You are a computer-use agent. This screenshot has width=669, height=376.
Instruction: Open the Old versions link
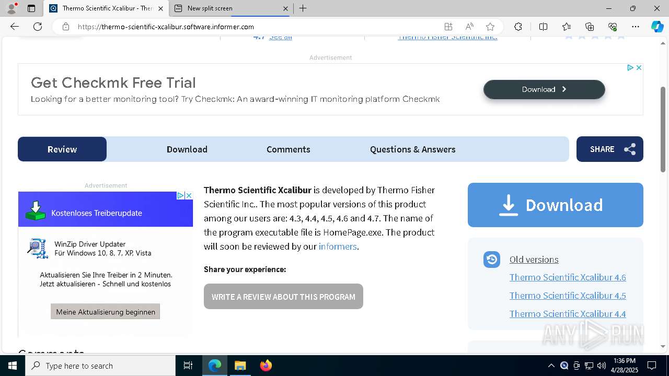tap(534, 260)
